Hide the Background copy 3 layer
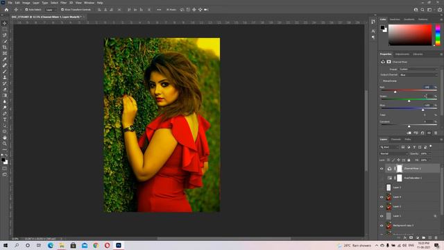This screenshot has height=250, width=444. 382,226
